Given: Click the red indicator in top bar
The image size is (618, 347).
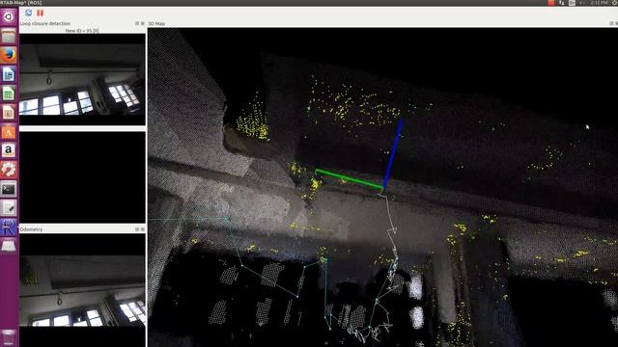Looking at the screenshot, I should (x=551, y=3).
